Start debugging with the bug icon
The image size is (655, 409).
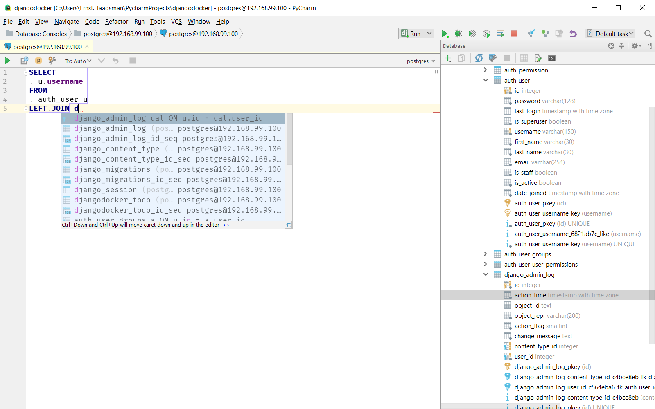458,34
